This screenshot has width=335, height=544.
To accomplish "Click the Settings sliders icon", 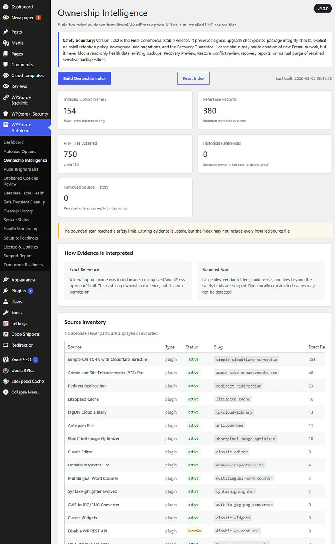I will point(6,323).
